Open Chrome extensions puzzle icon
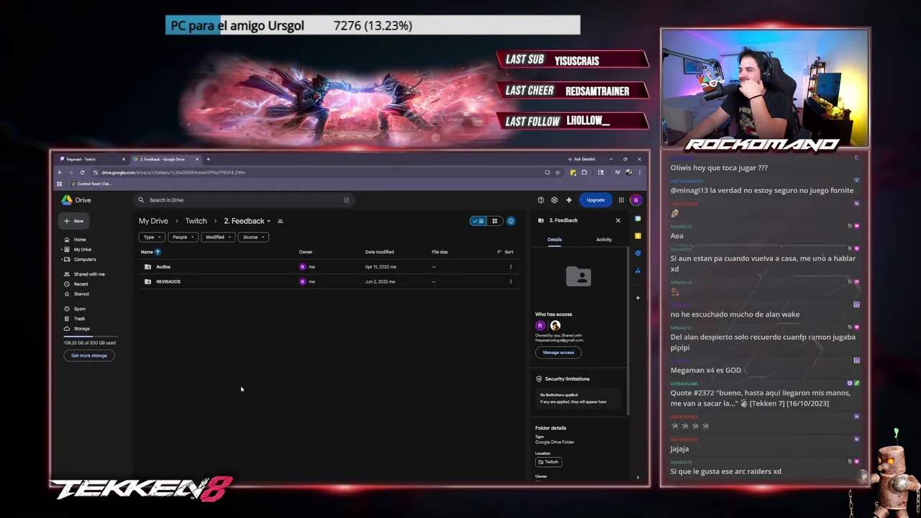The height and width of the screenshot is (518, 921). (584, 173)
